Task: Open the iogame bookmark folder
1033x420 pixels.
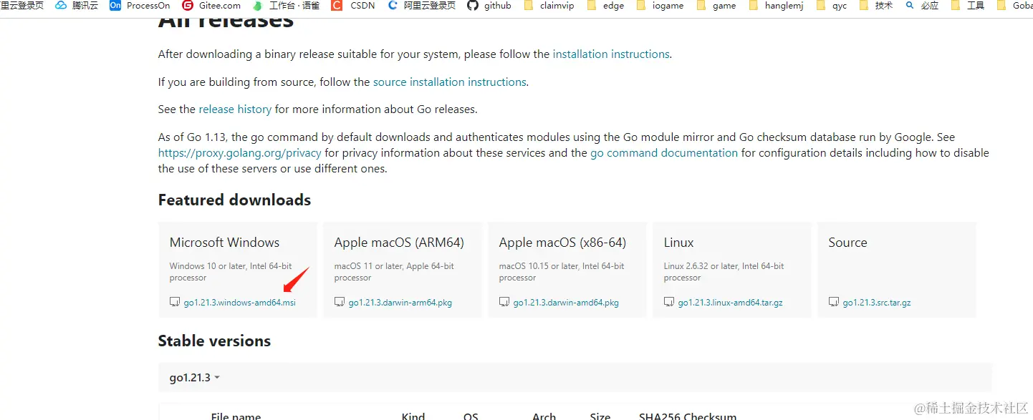Action: click(x=660, y=6)
